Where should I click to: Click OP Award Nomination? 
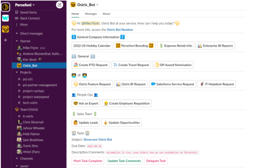[x=173, y=65]
